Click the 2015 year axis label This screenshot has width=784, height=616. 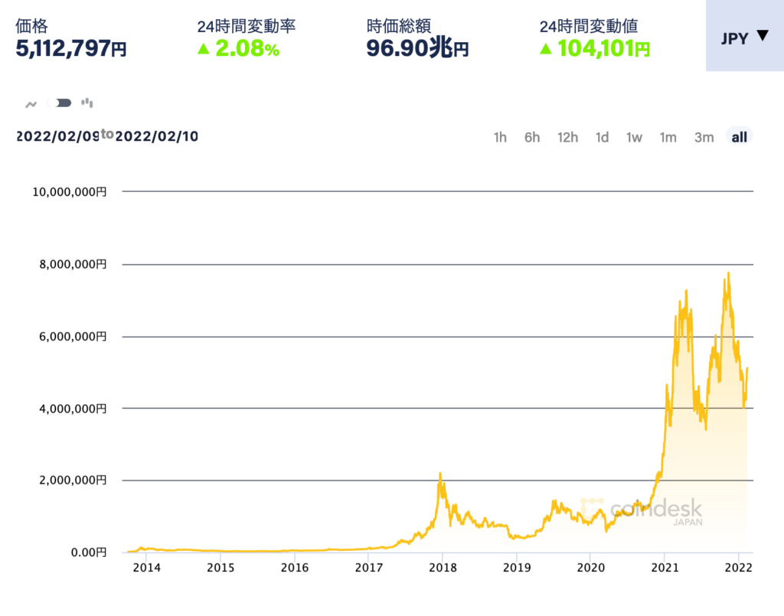pyautogui.click(x=220, y=568)
